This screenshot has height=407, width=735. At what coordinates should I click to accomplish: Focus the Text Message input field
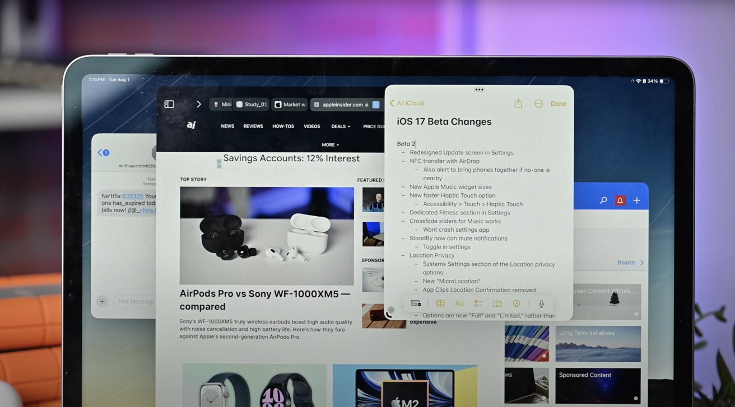135,301
